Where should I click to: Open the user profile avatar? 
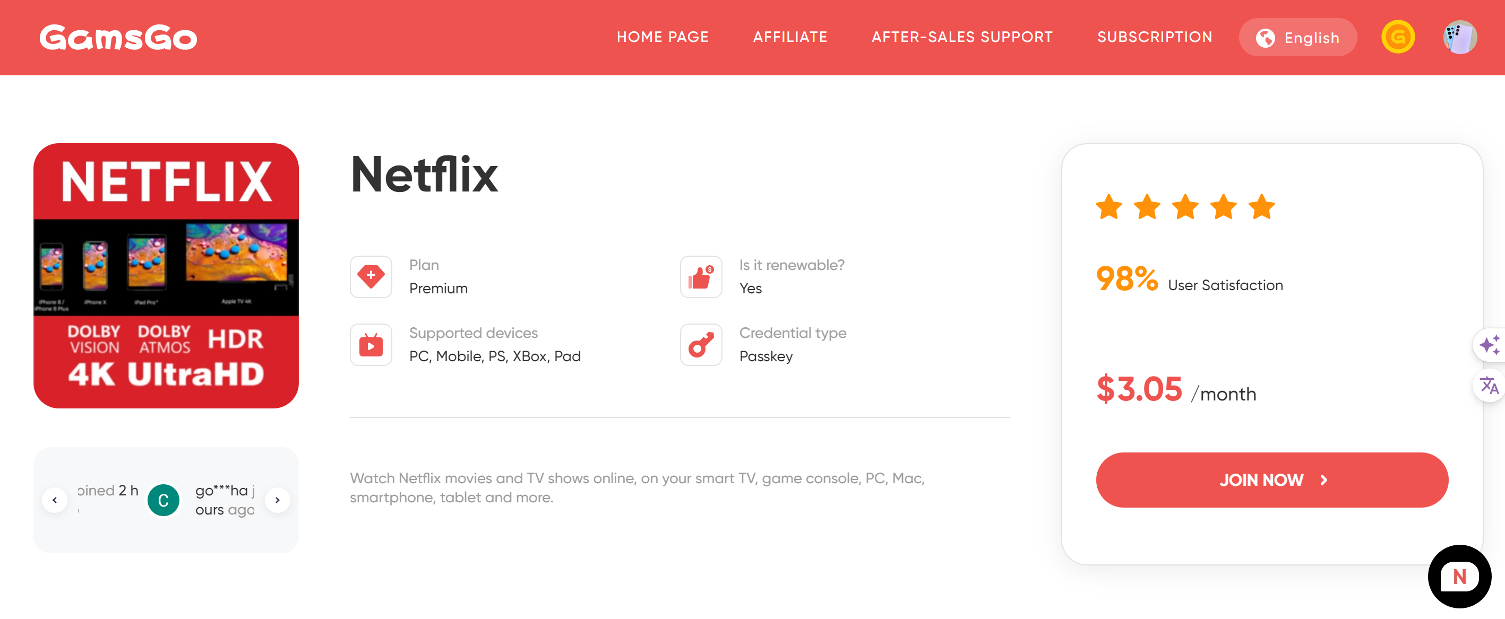pyautogui.click(x=1459, y=37)
